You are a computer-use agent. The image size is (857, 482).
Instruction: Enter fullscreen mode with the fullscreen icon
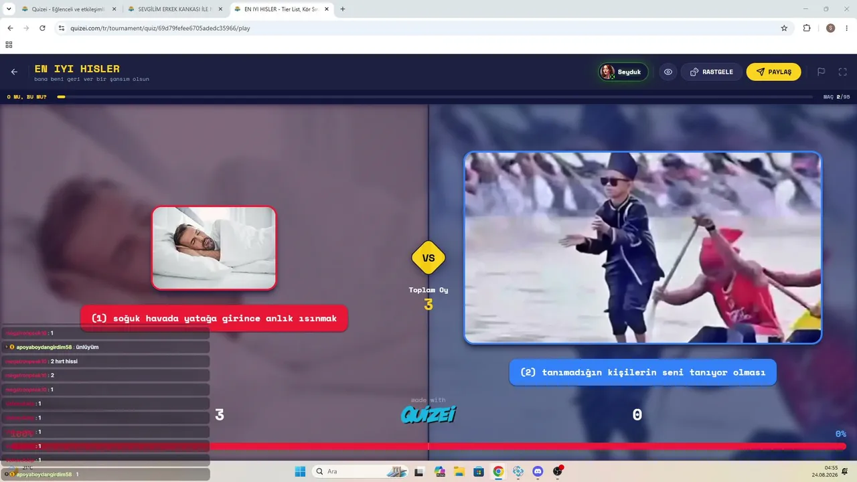click(843, 72)
